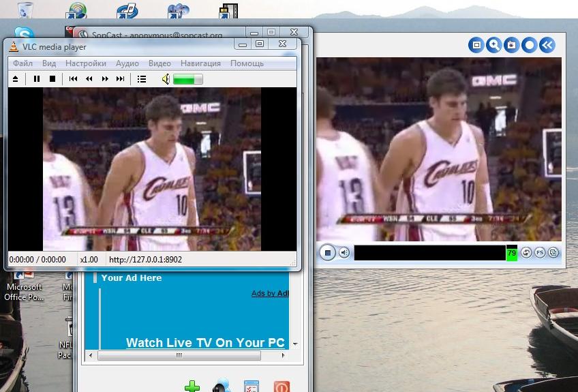Click the fit-window icon in SopCast player
Viewport: 578px width, 392px height.
pos(476,45)
